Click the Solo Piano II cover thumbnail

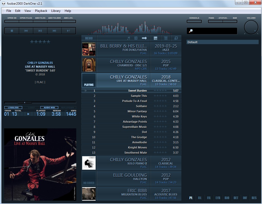click(x=89, y=163)
